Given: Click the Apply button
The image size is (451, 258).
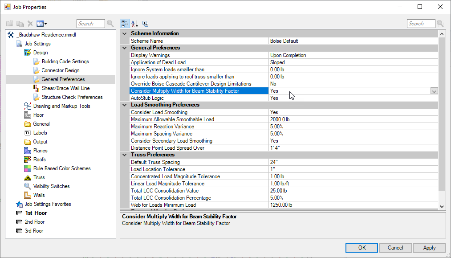Looking at the screenshot, I should [x=429, y=248].
